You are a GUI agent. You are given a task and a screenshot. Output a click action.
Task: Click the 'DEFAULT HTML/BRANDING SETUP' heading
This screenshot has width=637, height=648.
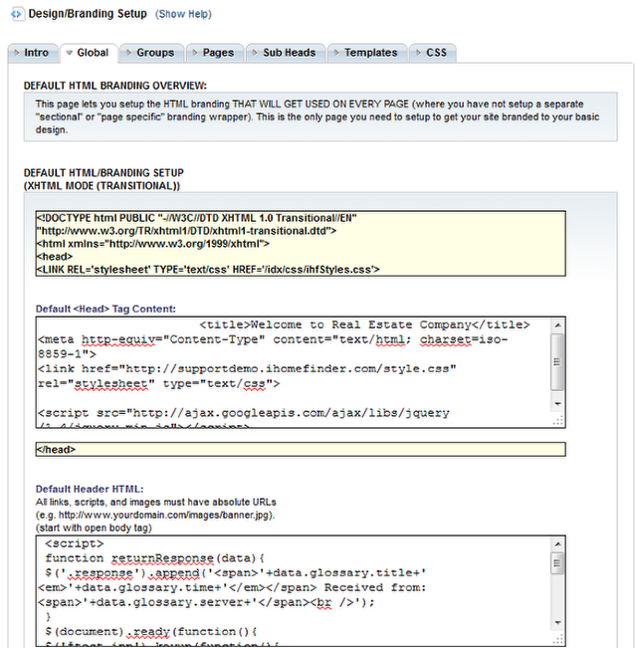[104, 173]
